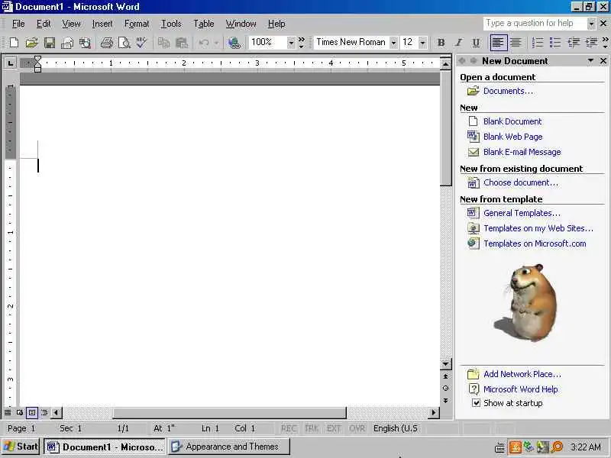Image resolution: width=611 pixels, height=458 pixels.
Task: Click the Blank E-mail Message link
Action: tap(522, 152)
